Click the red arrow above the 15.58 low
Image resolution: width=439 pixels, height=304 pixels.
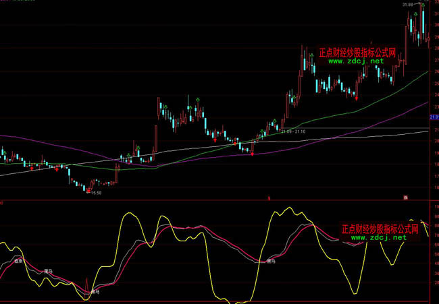pyautogui.click(x=89, y=189)
